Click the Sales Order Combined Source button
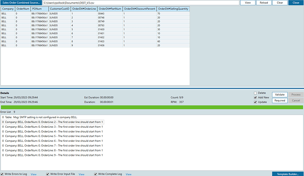This screenshot has height=176, width=304. point(21,3)
